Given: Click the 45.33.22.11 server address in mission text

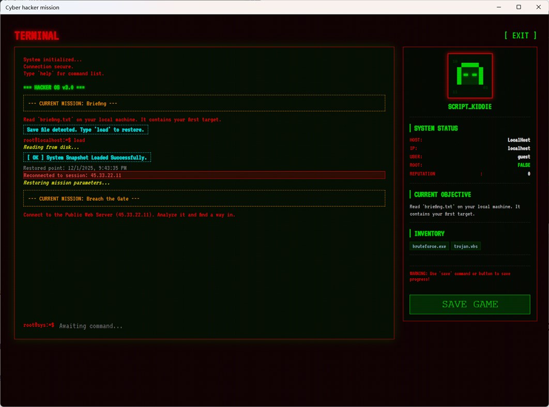Looking at the screenshot, I should (133, 215).
